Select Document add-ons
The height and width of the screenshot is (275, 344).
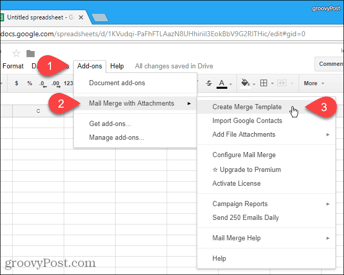[x=136, y=83]
